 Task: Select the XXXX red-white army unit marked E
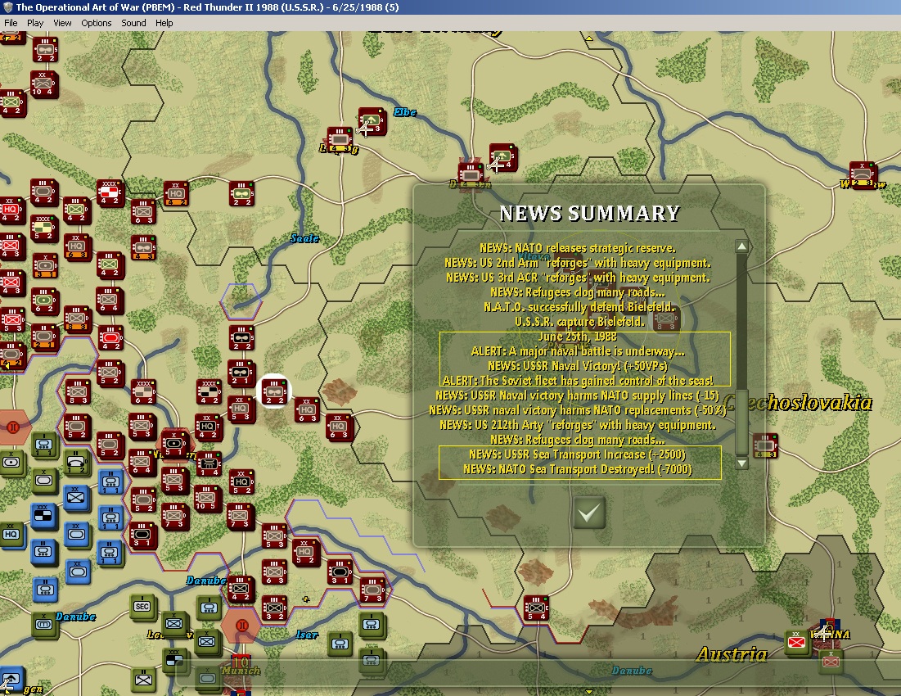tap(110, 192)
